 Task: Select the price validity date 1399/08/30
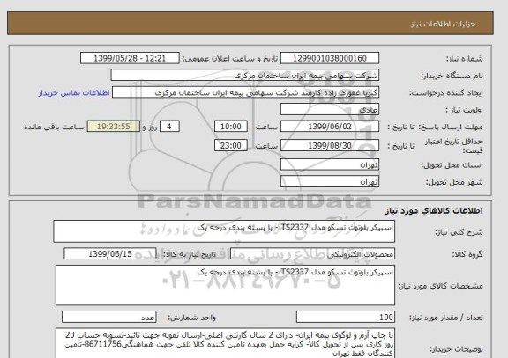point(330,145)
